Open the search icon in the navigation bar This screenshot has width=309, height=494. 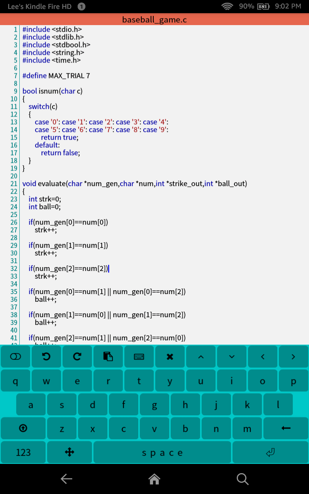pos(243,479)
